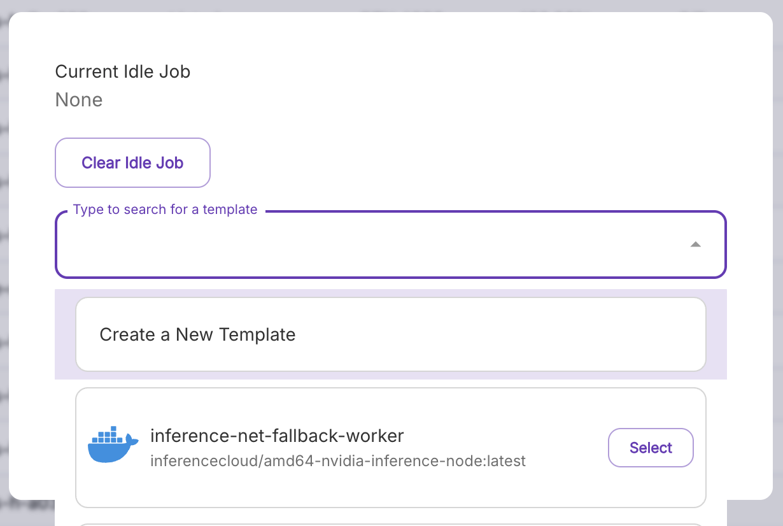
Task: Click the None value under Current Idle Job
Action: 79,99
